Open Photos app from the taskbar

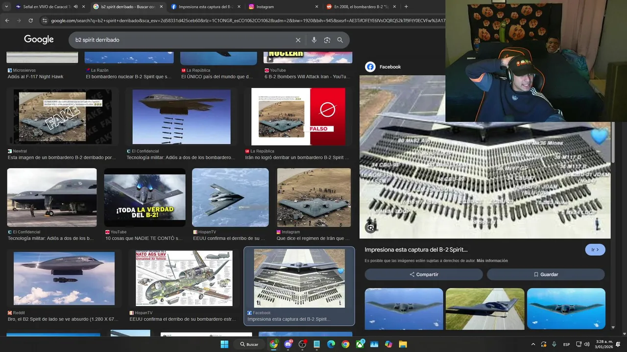[x=374, y=344]
